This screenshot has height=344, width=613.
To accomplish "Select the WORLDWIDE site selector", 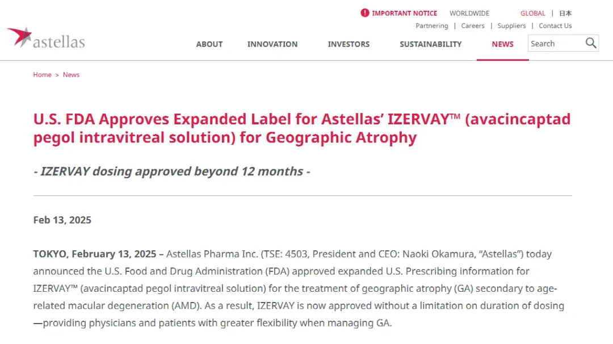I will pyautogui.click(x=469, y=13).
